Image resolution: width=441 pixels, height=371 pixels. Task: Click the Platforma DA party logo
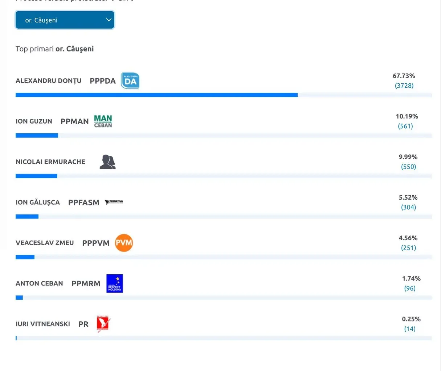coord(130,81)
